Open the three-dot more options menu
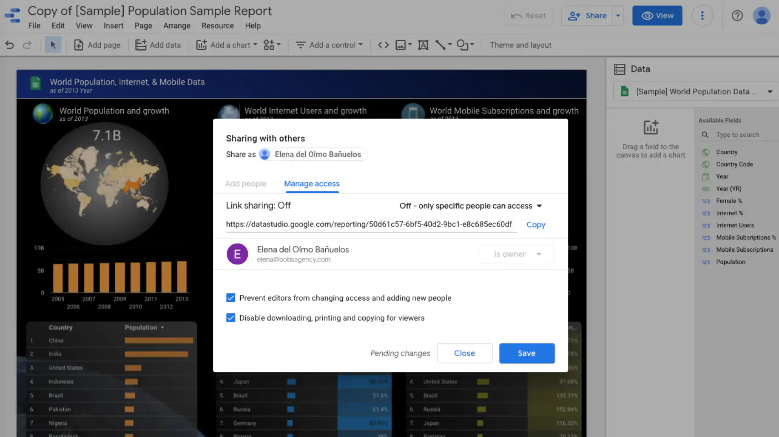The width and height of the screenshot is (779, 437). (x=702, y=16)
